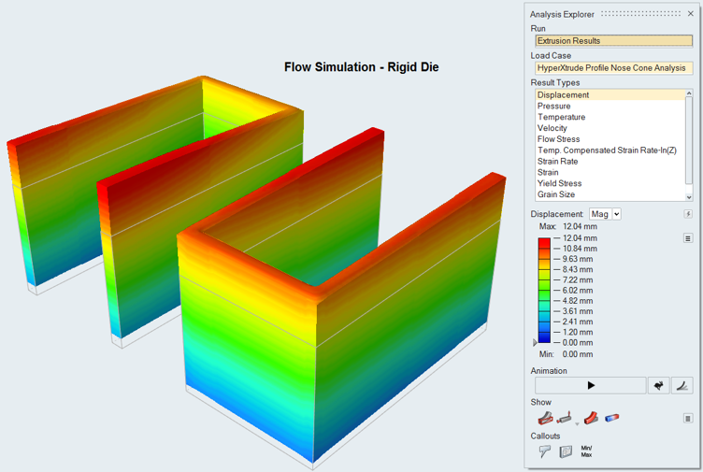Toggle Min/Max callouts

coord(586,451)
